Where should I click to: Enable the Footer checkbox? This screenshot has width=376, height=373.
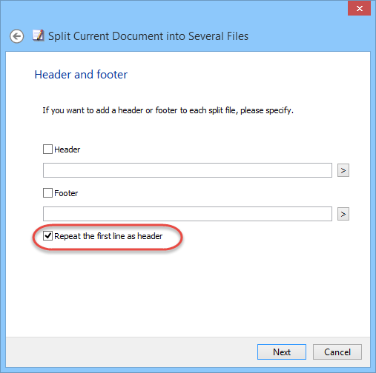click(47, 193)
